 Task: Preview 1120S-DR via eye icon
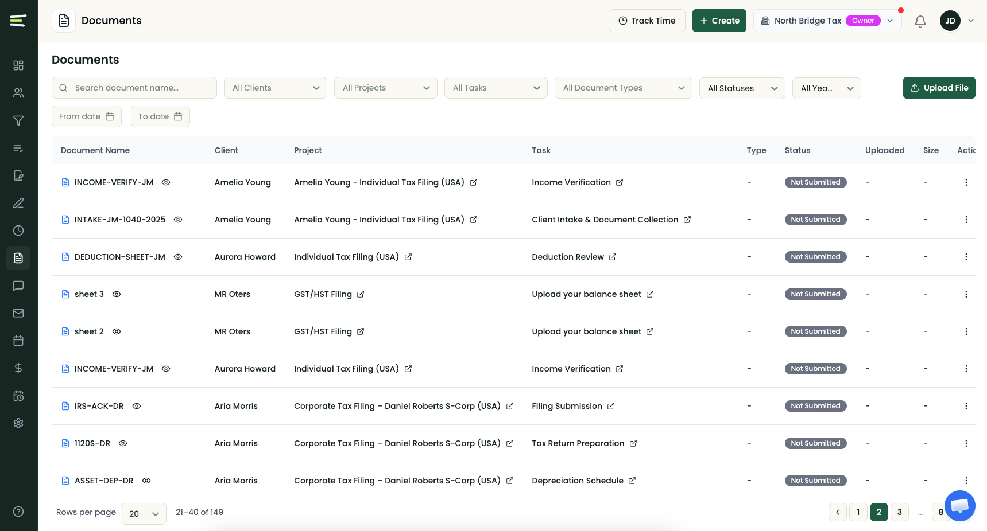pos(123,443)
